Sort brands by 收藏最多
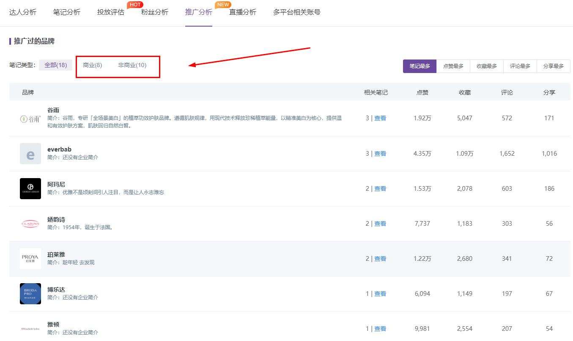This screenshot has height=341, width=573. 487,66
